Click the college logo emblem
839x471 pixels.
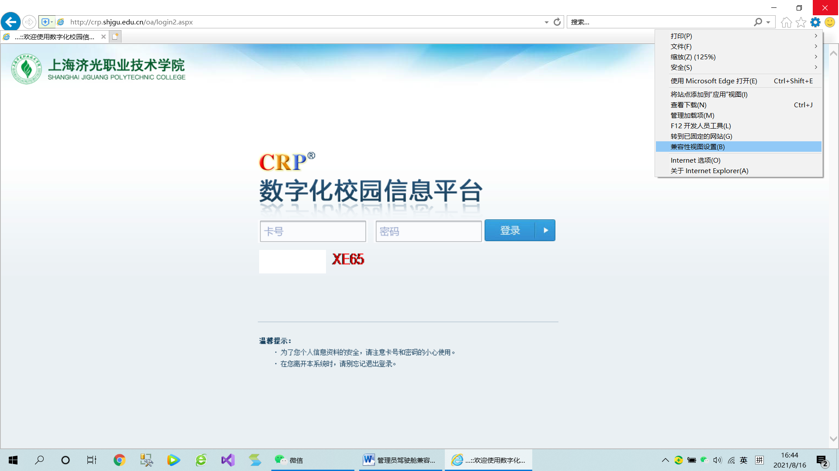26,69
